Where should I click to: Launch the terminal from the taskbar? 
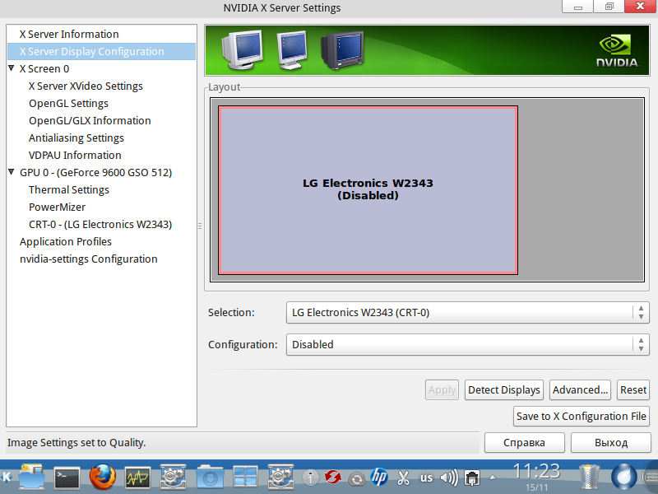coord(67,478)
